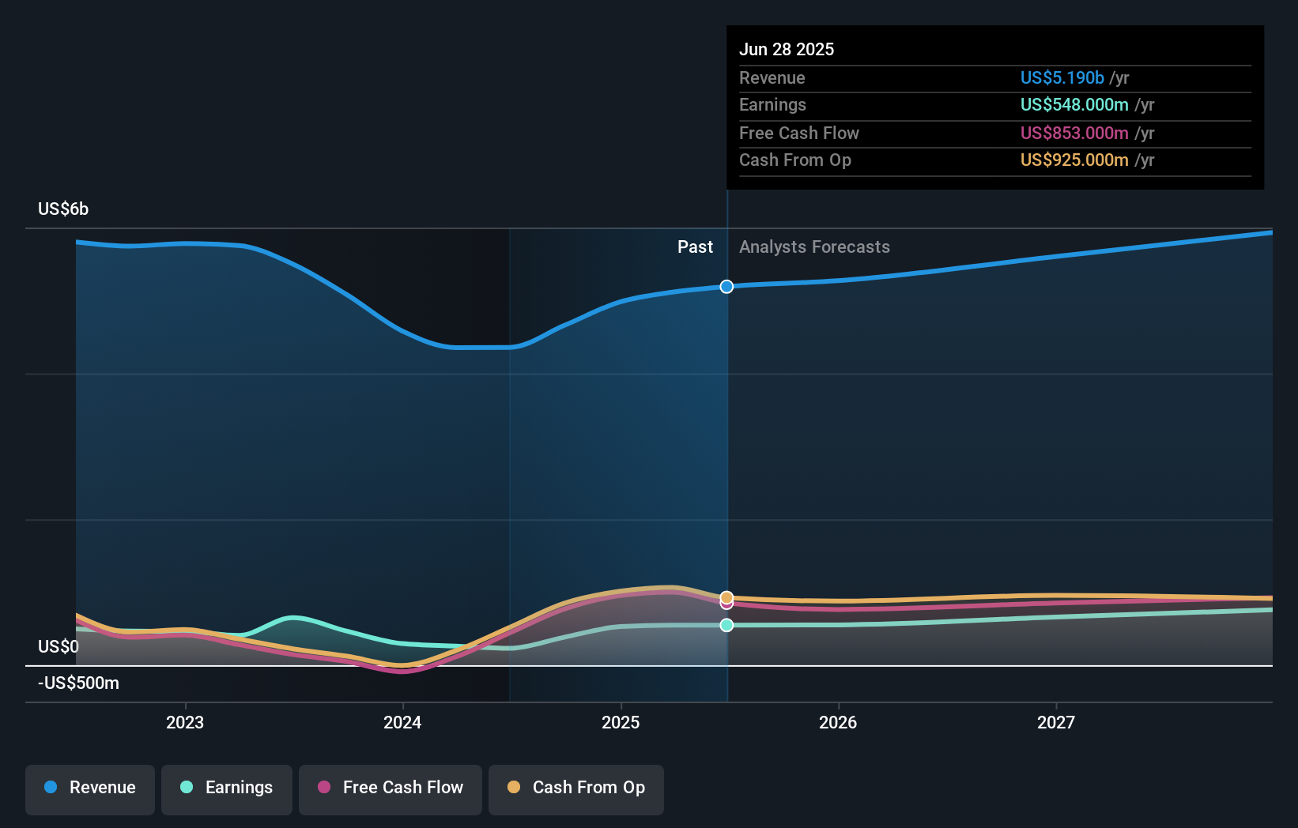The height and width of the screenshot is (828, 1298).
Task: Select the 2027 x-axis label
Action: click(x=1056, y=722)
